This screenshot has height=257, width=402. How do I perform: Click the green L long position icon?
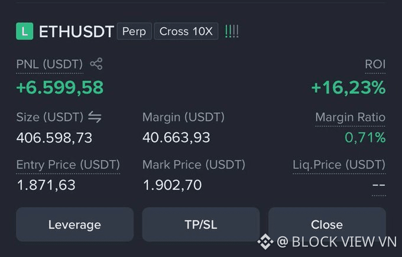click(x=25, y=31)
